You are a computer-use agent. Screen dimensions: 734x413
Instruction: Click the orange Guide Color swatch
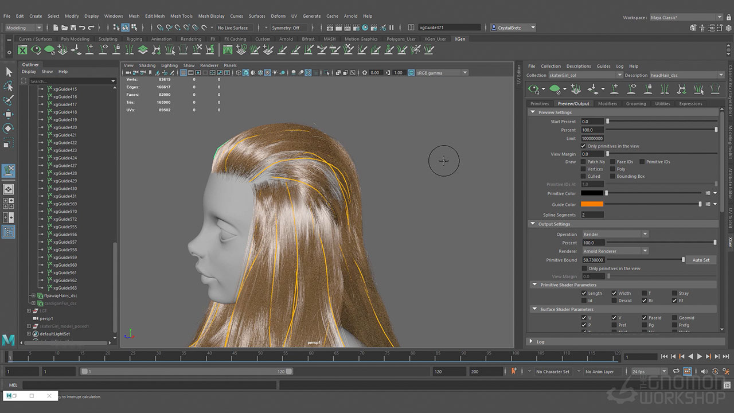coord(592,204)
